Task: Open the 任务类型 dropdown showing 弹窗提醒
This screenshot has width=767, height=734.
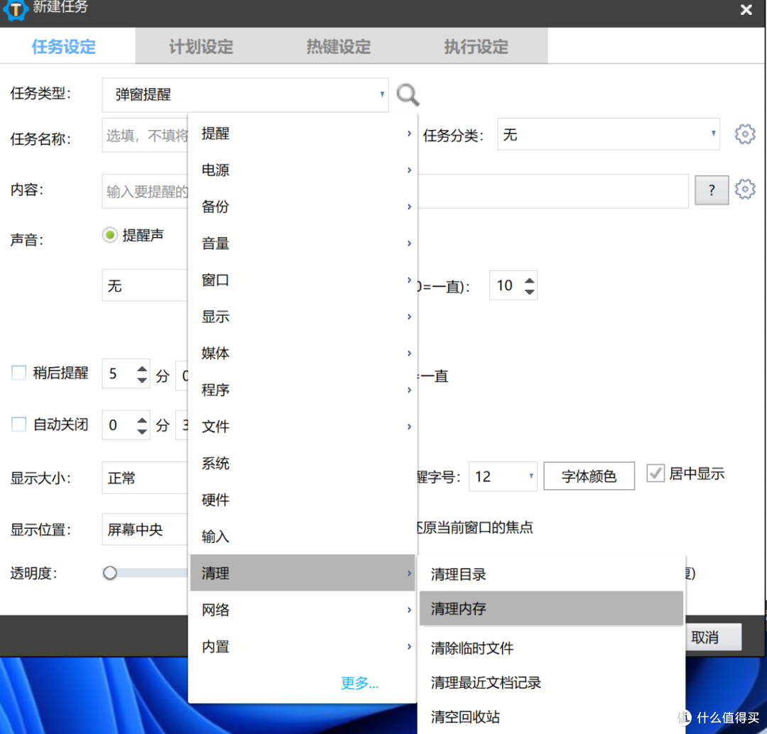Action: coord(245,95)
